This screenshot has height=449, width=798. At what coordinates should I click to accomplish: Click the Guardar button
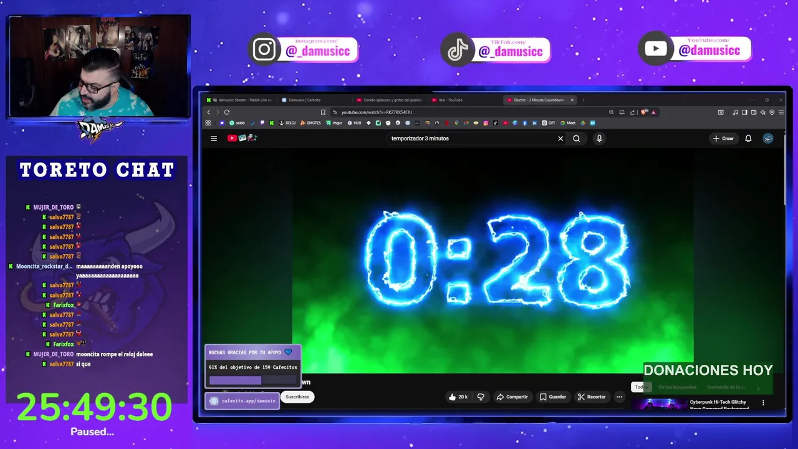pos(553,397)
